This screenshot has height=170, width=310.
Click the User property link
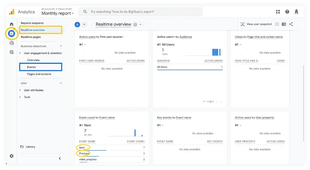coord(265,118)
